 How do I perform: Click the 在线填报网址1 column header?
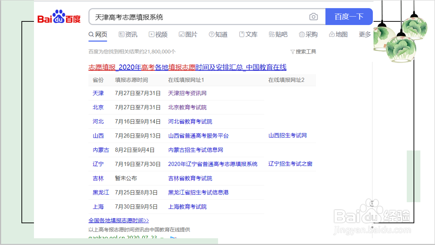(186, 80)
